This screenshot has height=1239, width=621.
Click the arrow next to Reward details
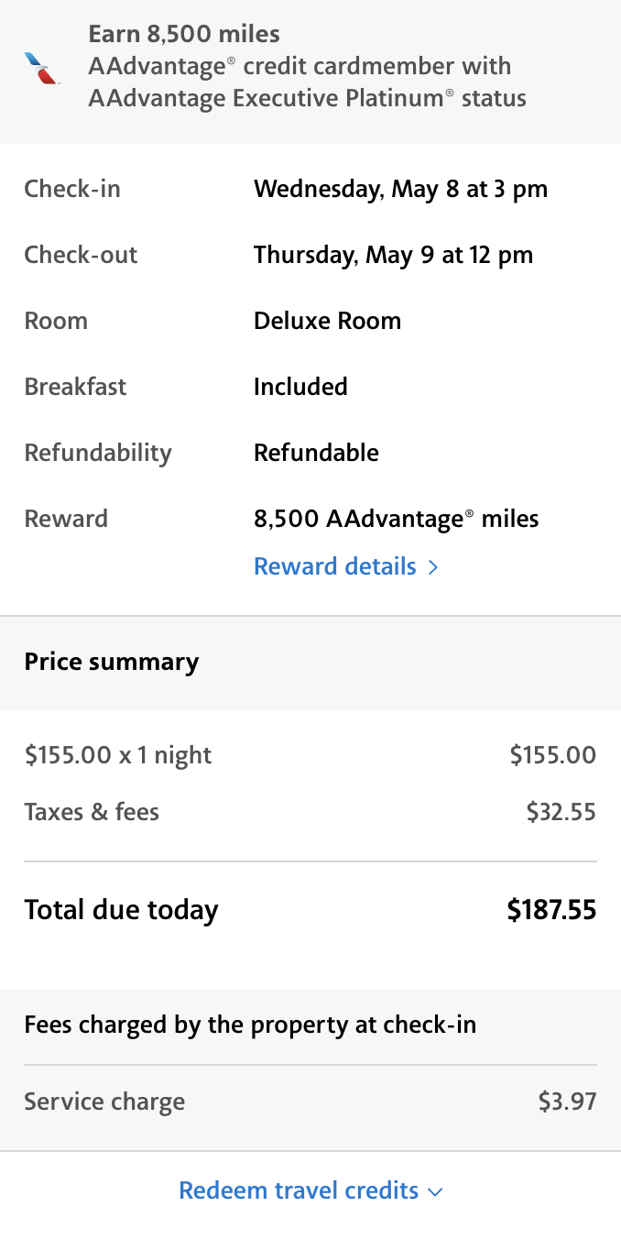tap(433, 567)
